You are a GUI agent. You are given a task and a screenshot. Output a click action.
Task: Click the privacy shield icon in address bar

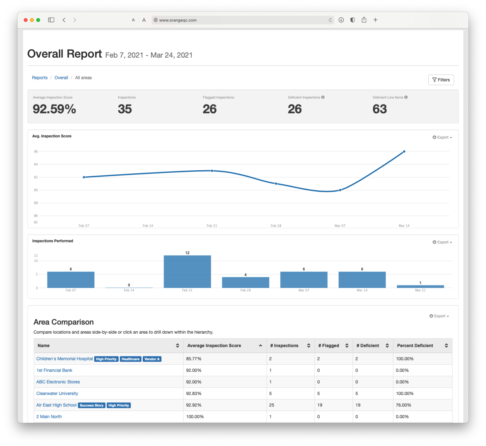[352, 20]
